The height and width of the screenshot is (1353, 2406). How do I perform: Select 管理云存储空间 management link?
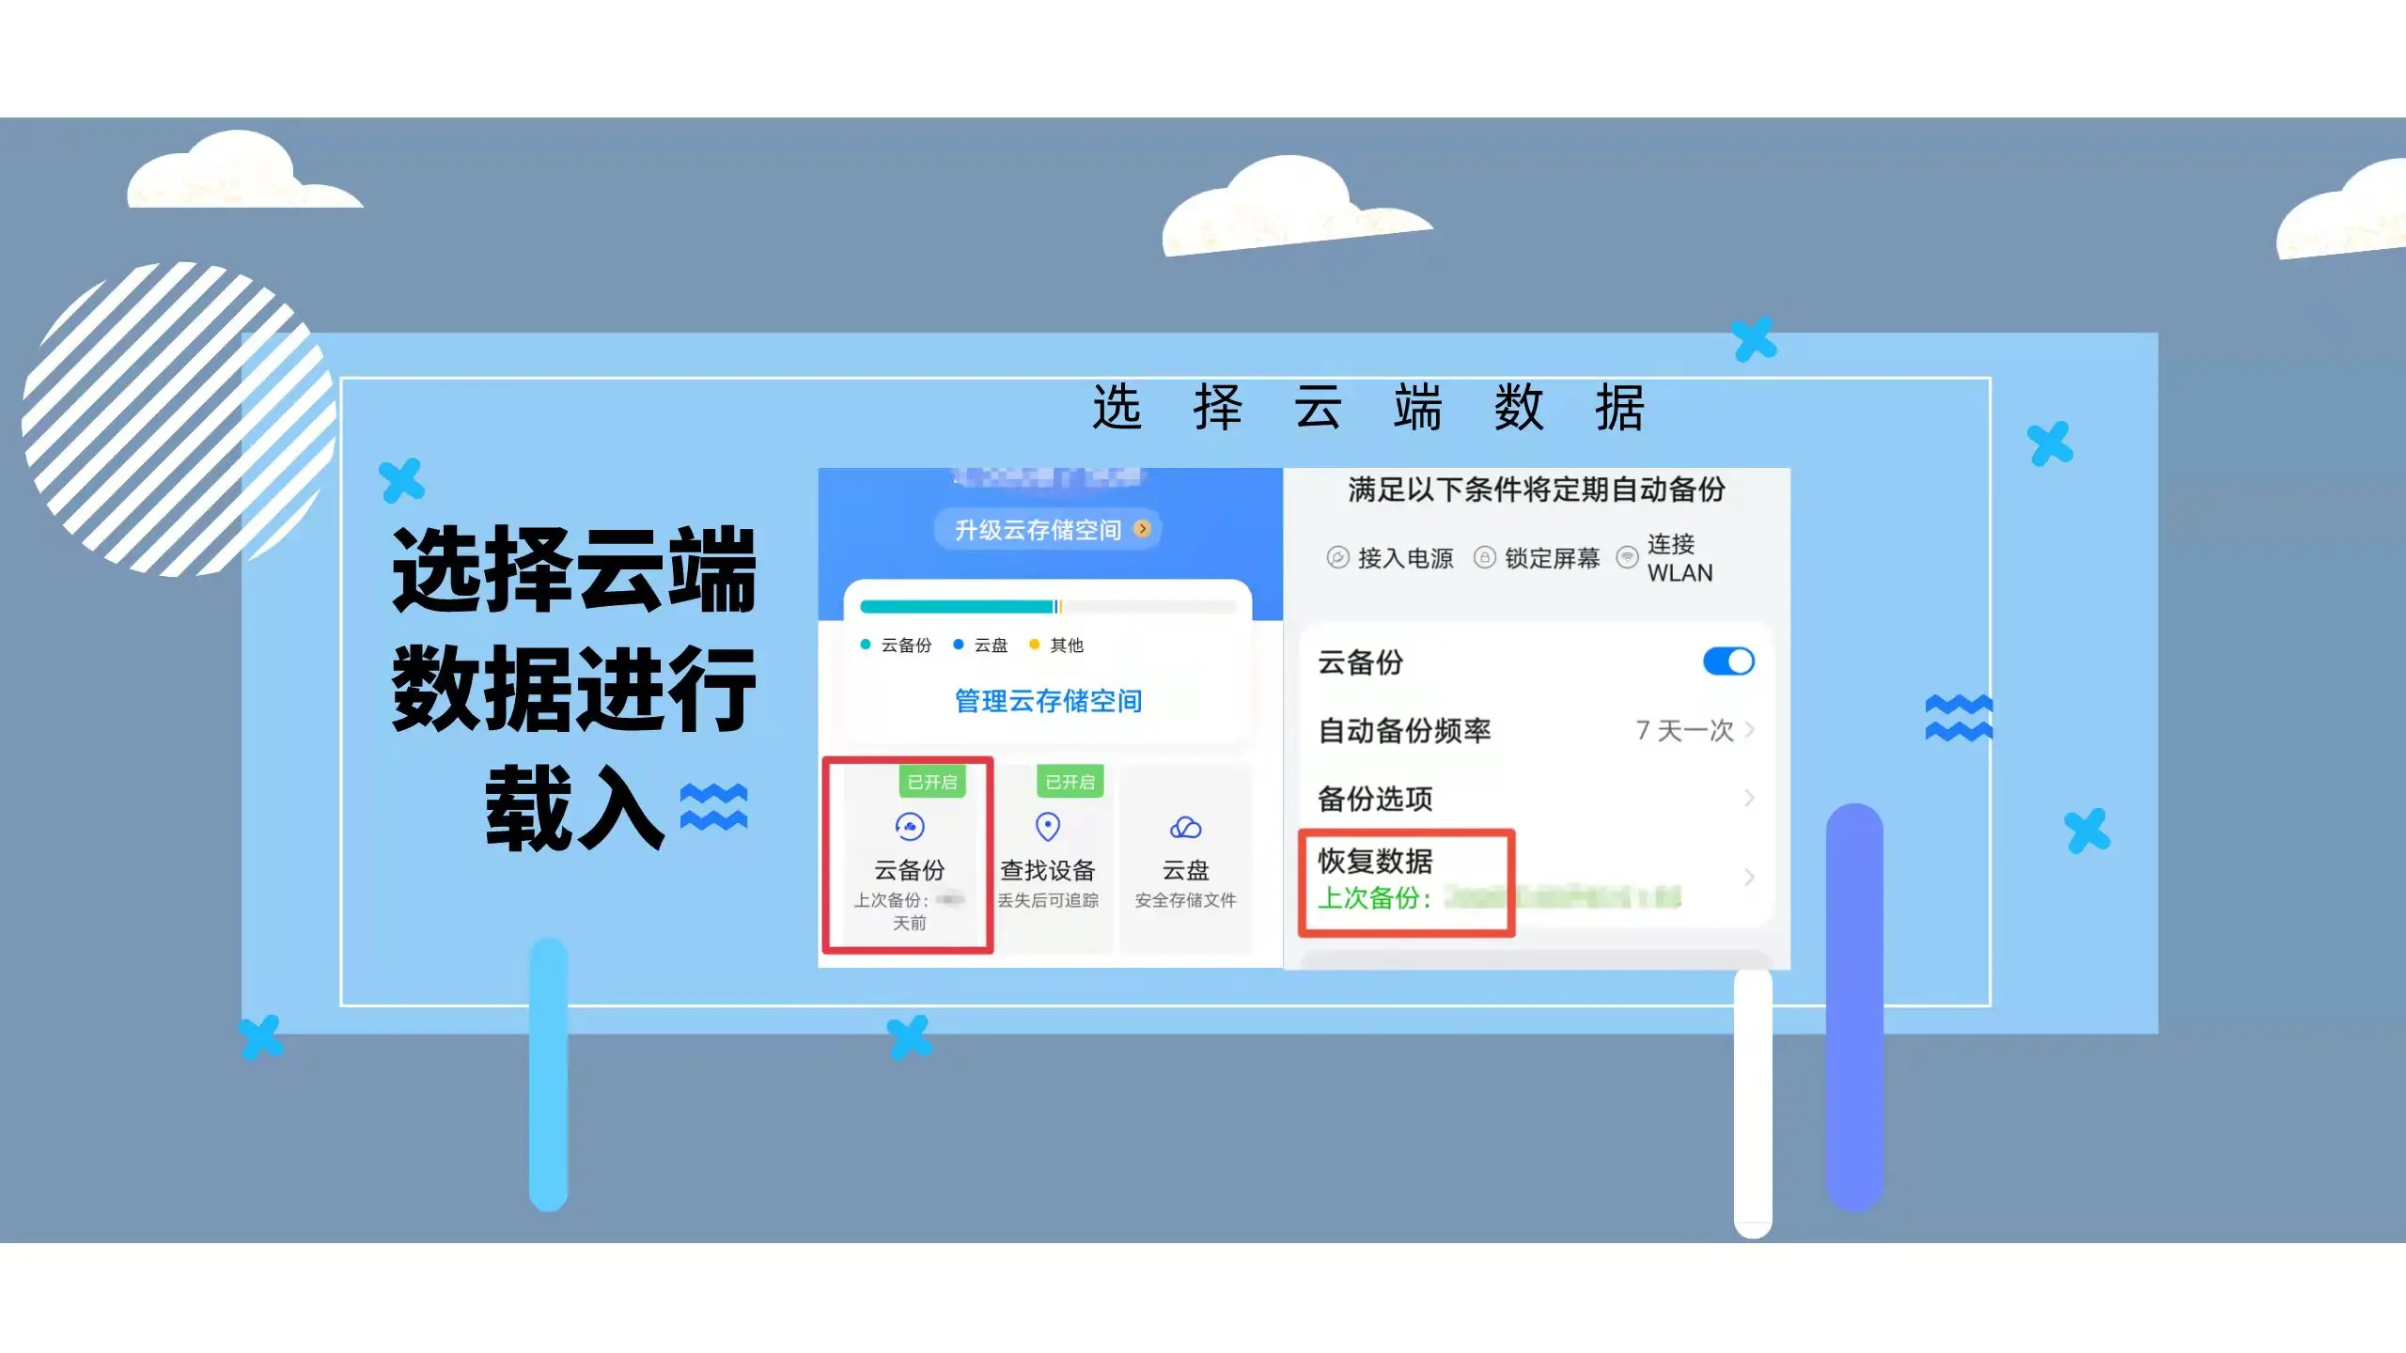[1048, 699]
